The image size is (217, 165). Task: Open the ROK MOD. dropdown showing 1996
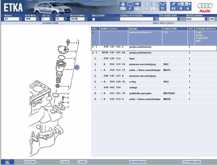(37, 19)
